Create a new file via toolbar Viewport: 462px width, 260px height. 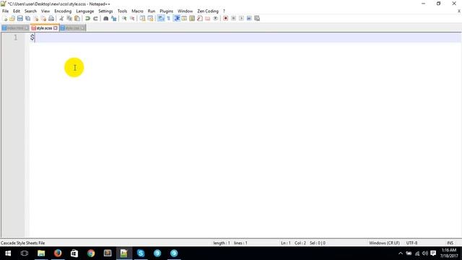click(5, 18)
